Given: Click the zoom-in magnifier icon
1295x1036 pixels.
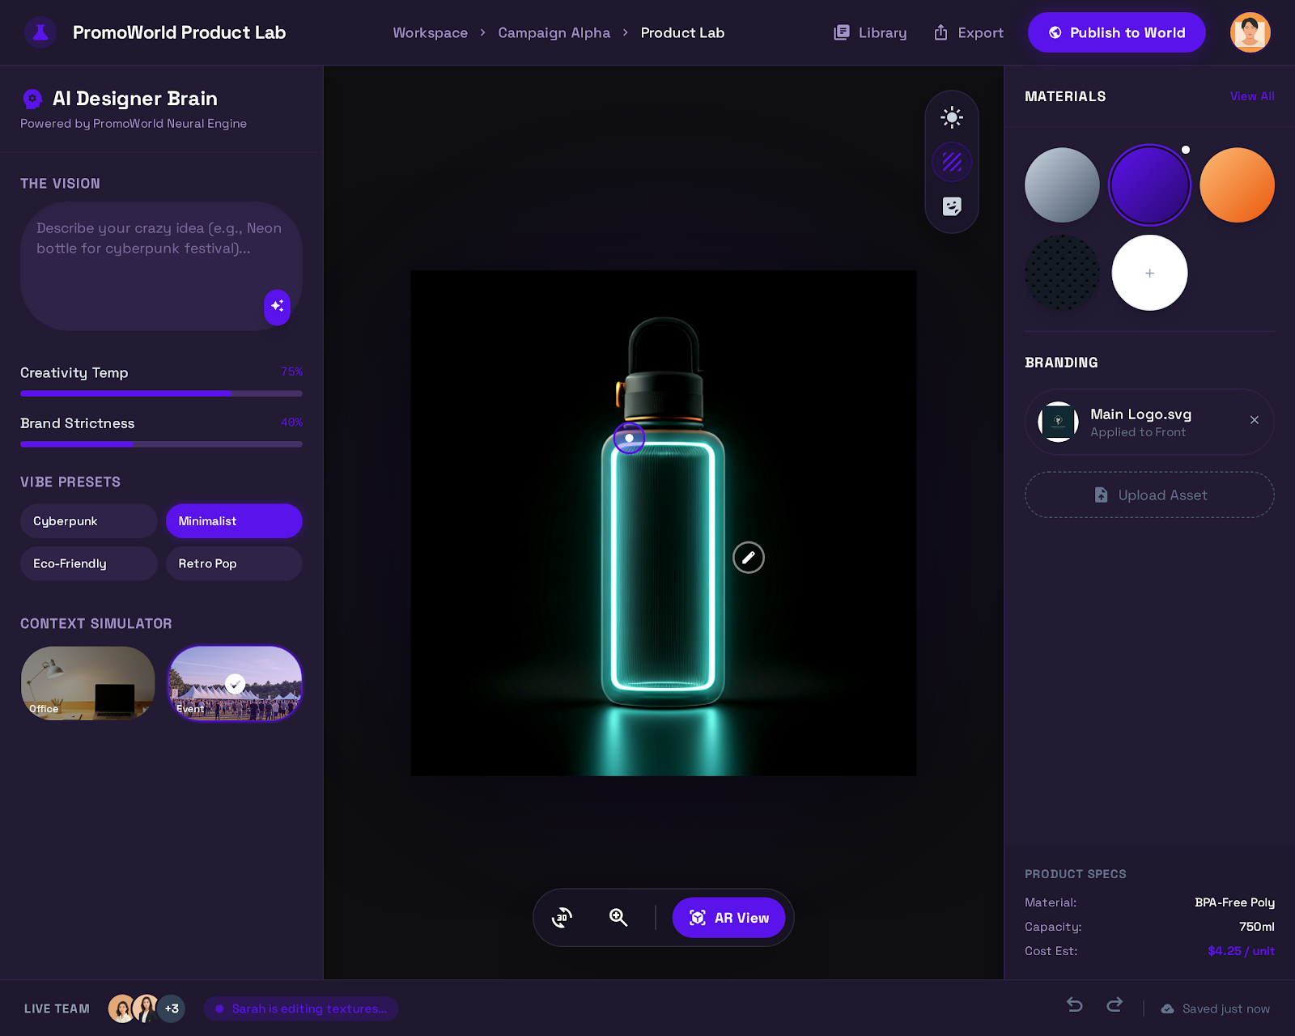Looking at the screenshot, I should pyautogui.click(x=618, y=917).
